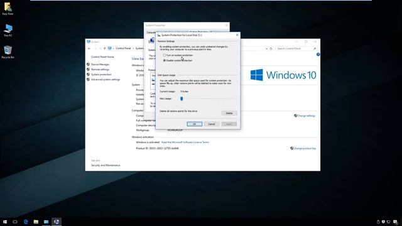Close System Protection for Local Disk dialog
Viewport: 402px width, 226px height.
click(x=237, y=35)
